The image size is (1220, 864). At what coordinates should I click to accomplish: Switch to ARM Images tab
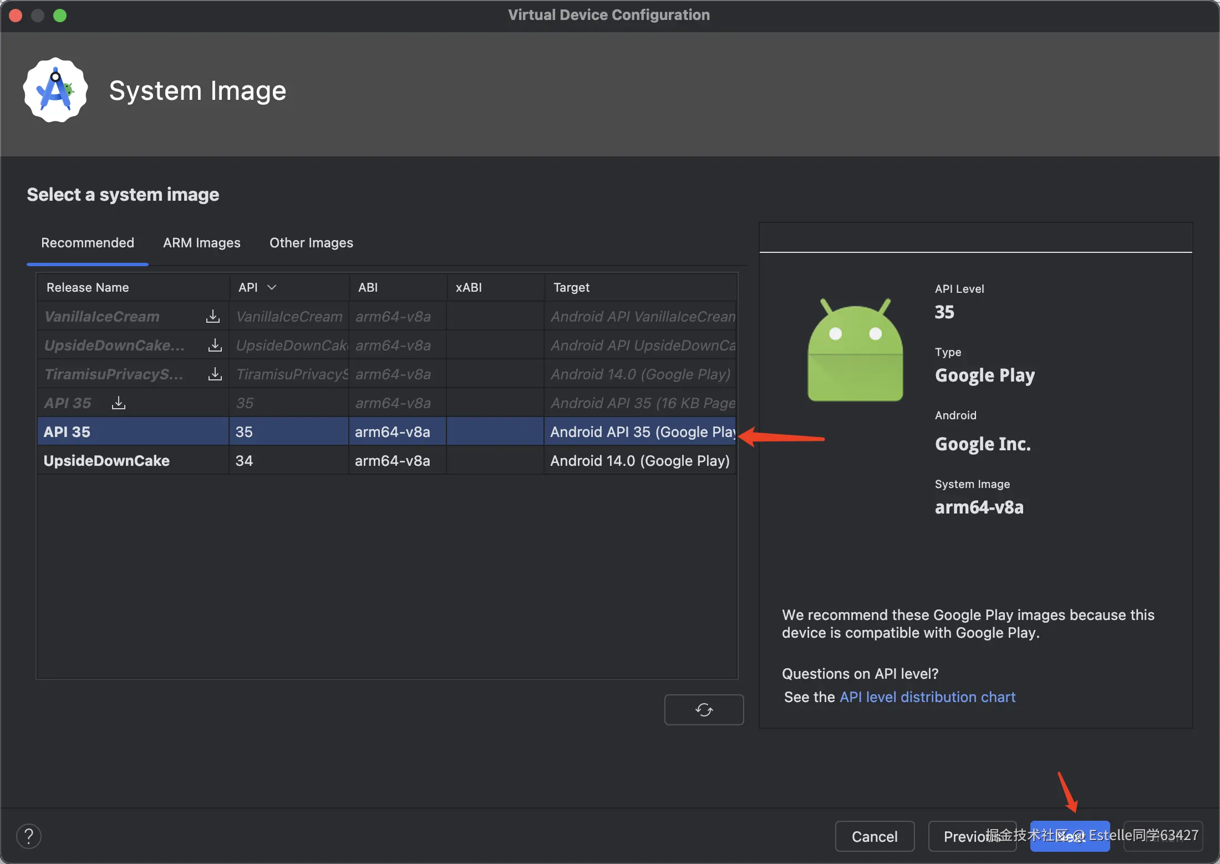202,243
